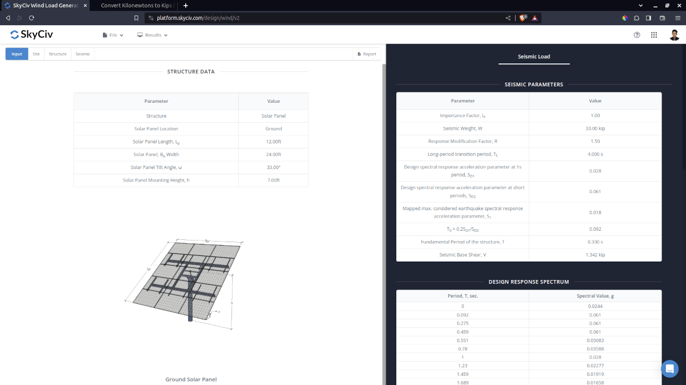
Task: Select the Site tab
Action: coord(36,53)
